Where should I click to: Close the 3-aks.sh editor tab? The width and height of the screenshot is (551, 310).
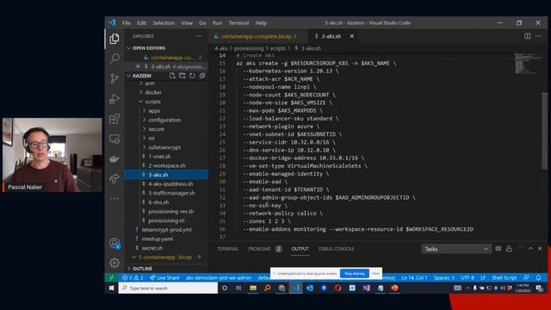coord(352,36)
